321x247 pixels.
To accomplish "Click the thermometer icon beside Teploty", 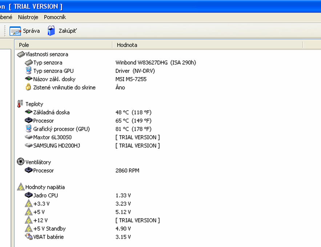I will point(20,104).
